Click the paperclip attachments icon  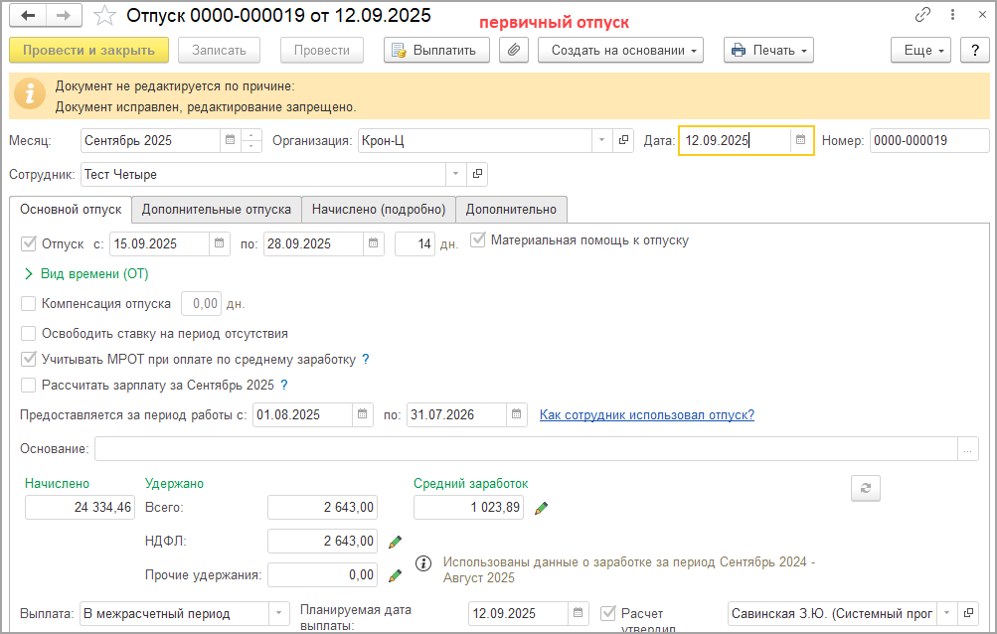[x=514, y=50]
